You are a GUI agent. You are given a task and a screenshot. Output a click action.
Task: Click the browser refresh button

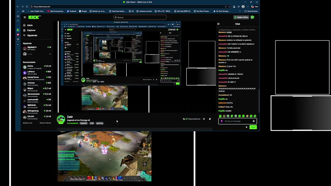27,6
